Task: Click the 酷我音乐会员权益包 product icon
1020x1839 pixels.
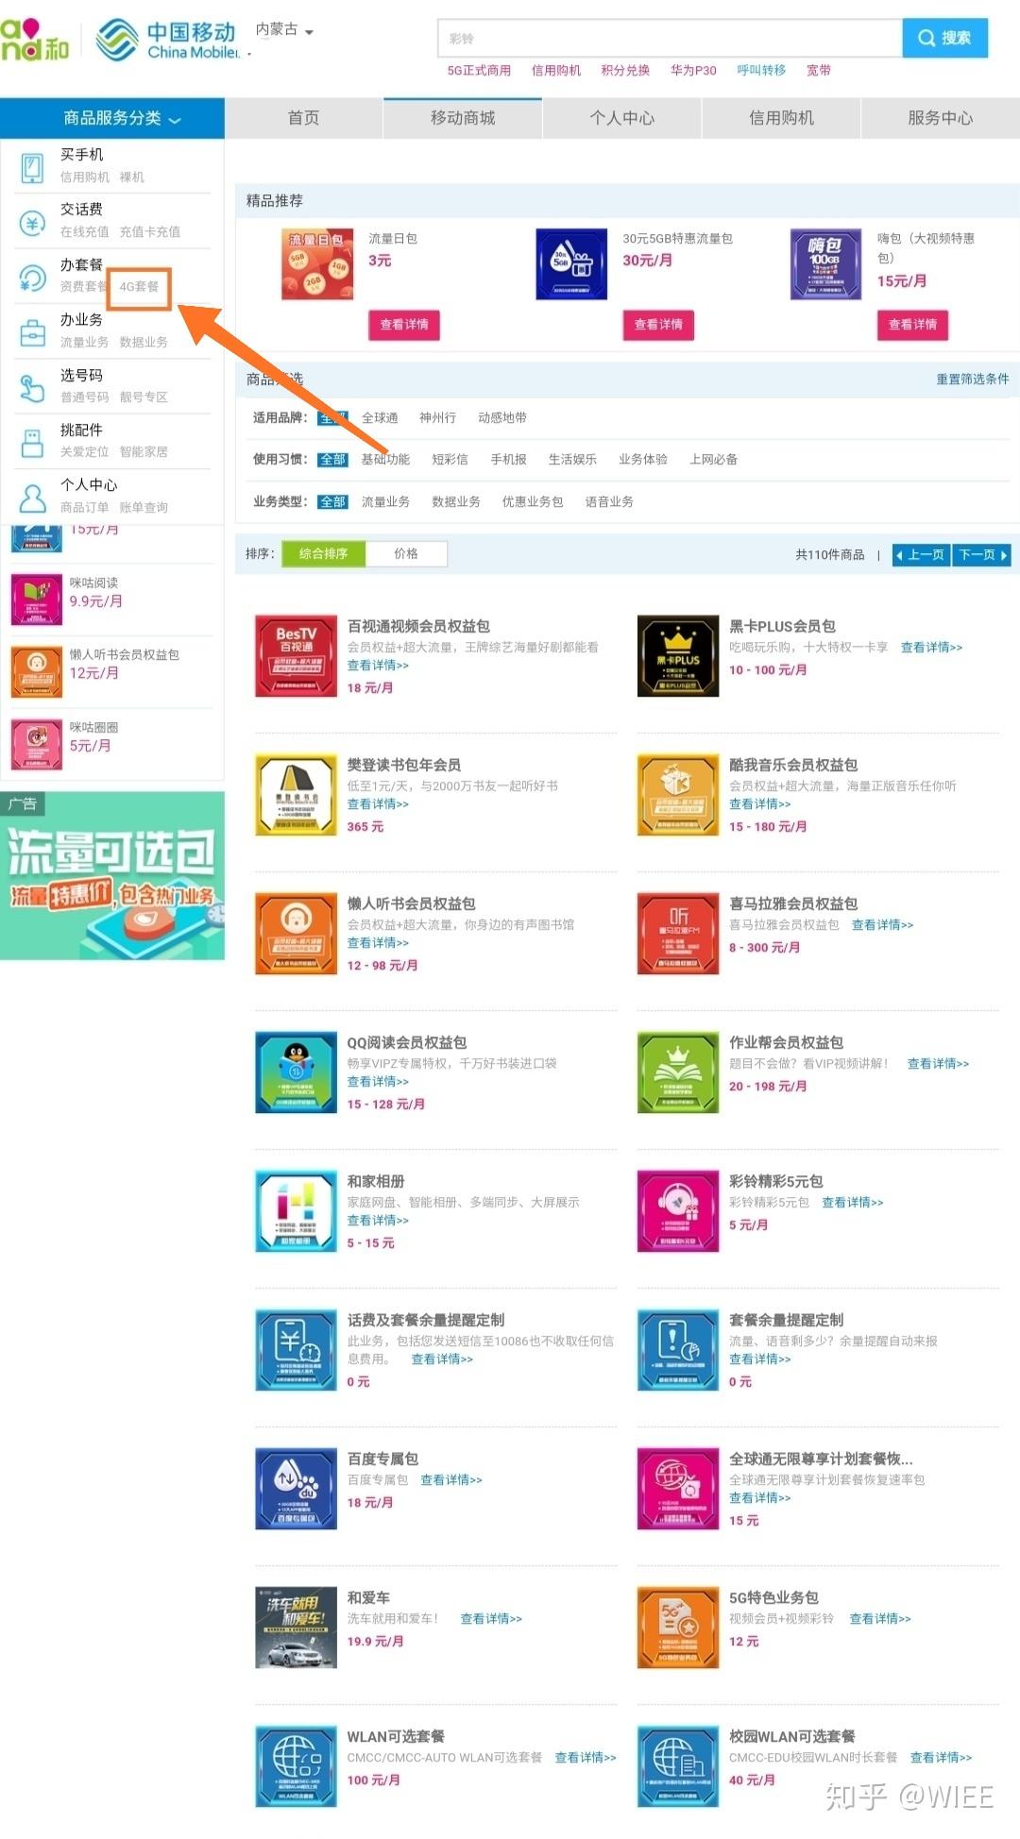Action: pyautogui.click(x=678, y=795)
